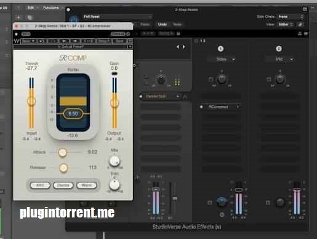Click the expand icon at top-right of plugin window
Viewport: 317px width, 239px height.
coord(305,9)
